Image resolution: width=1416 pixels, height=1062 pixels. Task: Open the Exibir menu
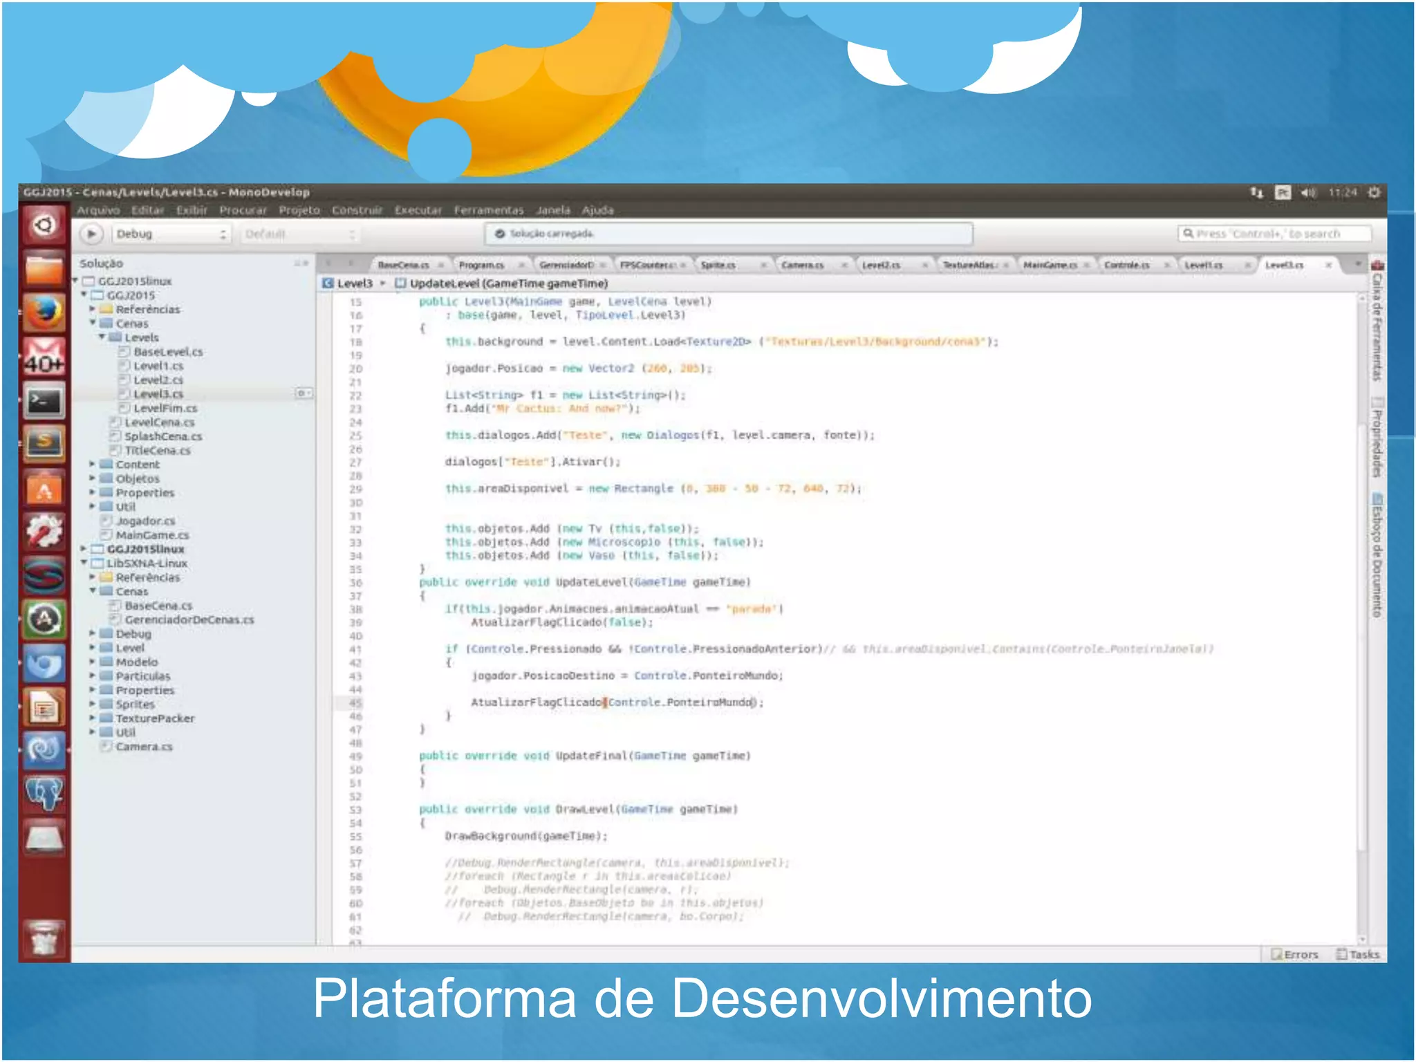click(192, 210)
